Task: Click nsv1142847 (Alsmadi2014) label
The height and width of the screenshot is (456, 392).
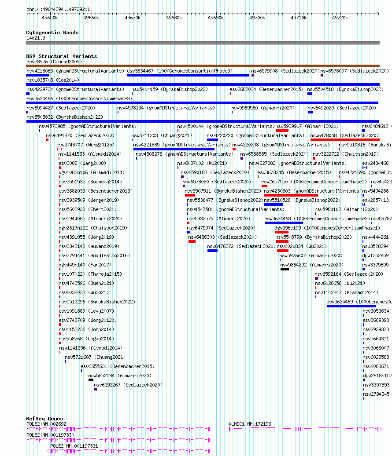Action: tap(347, 293)
